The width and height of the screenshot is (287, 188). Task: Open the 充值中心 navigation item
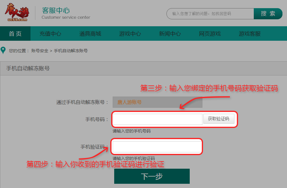point(50,33)
